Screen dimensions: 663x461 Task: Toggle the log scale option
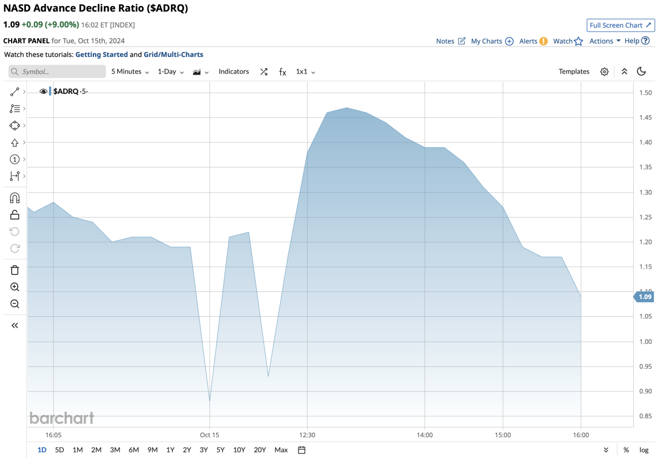(x=644, y=450)
